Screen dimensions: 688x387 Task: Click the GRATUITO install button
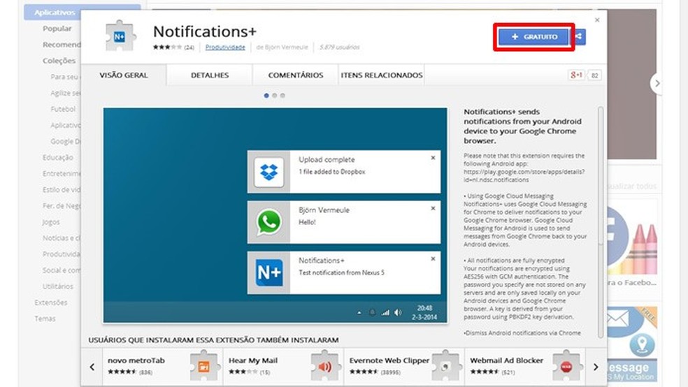coord(534,37)
